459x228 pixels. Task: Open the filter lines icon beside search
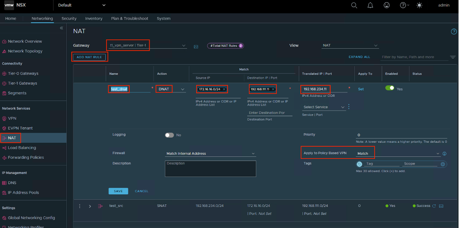452,57
